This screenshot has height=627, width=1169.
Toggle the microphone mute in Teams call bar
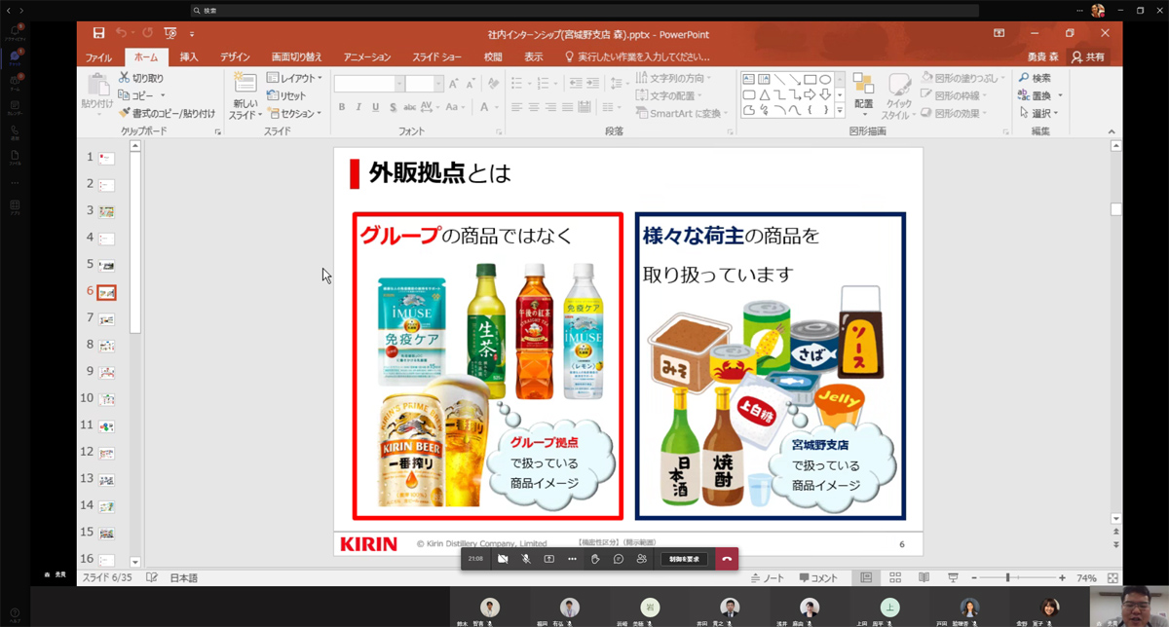526,559
